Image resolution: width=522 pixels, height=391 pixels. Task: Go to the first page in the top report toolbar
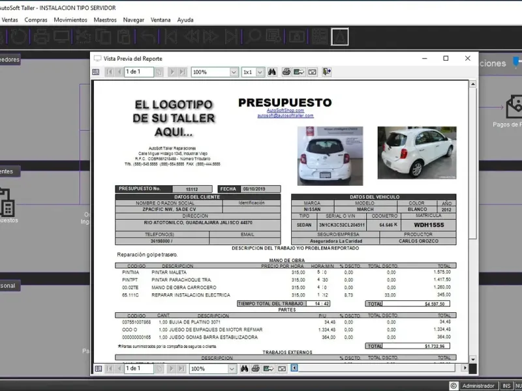[x=109, y=72]
